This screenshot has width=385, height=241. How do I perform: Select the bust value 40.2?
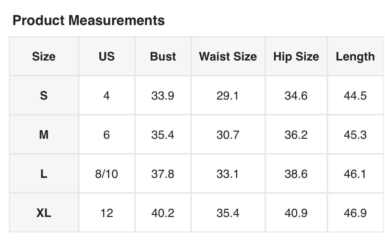pyautogui.click(x=163, y=213)
